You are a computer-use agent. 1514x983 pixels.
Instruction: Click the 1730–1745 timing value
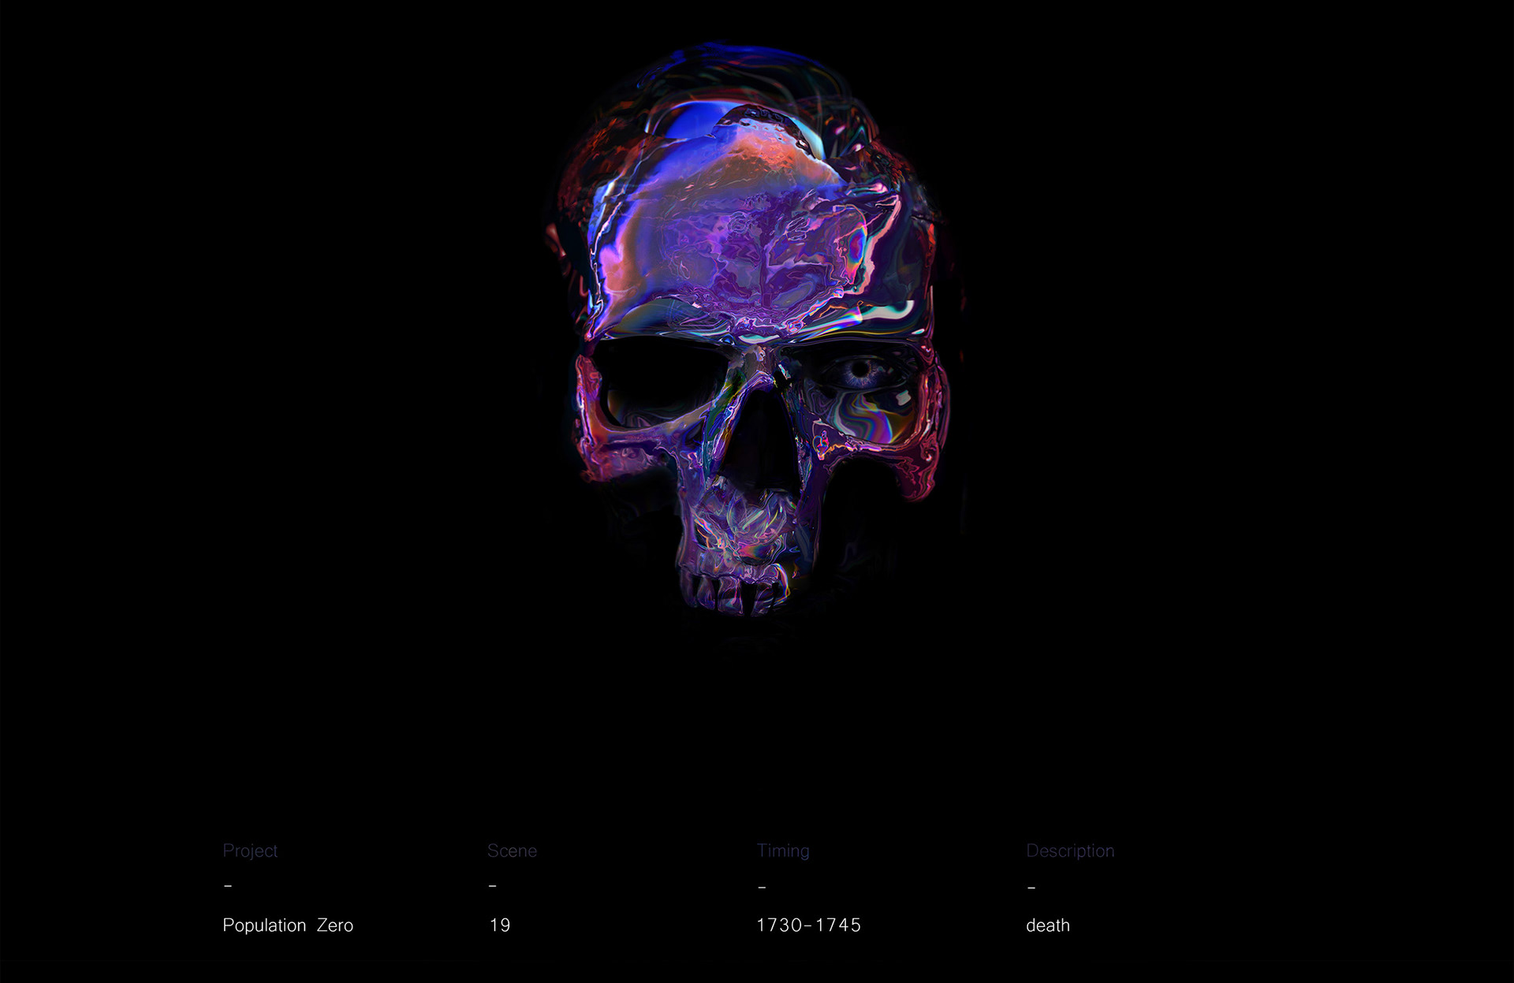pyautogui.click(x=808, y=925)
